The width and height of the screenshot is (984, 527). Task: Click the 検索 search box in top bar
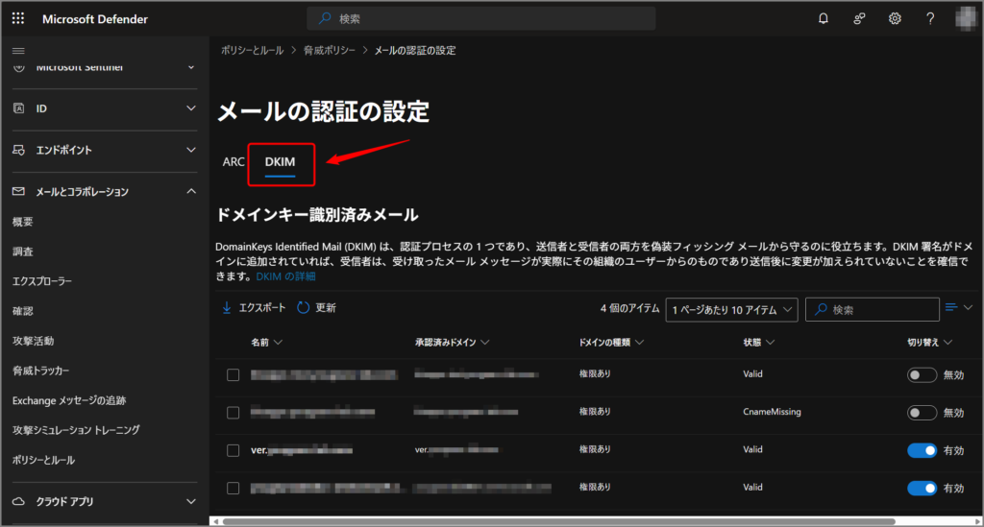[x=480, y=18]
